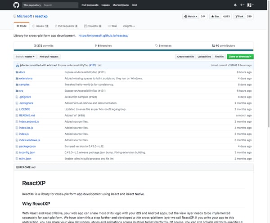Go to Pull requests in top navigation
The height and width of the screenshot is (223, 270).
[x=90, y=5]
